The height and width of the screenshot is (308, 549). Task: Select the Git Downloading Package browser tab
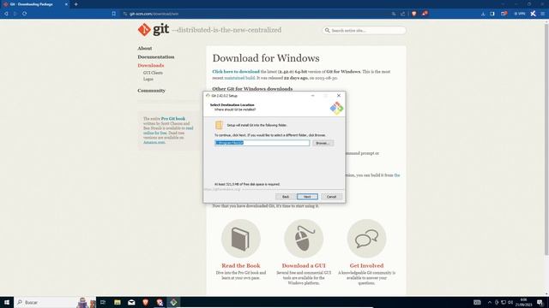(35, 4)
